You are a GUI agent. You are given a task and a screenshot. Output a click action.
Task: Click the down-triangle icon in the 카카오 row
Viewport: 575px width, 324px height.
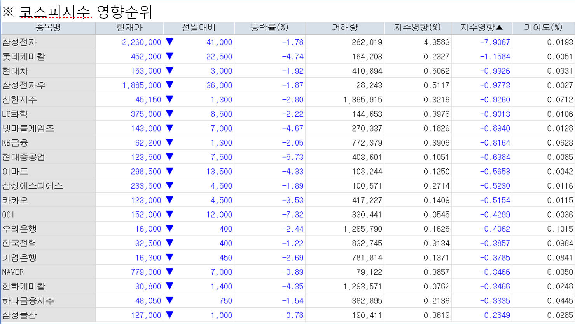coord(170,200)
